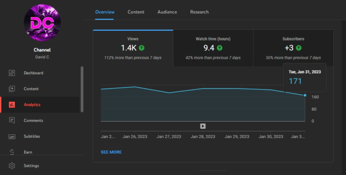Click the sidebar vertical scrollbar
The image size is (346, 175).
point(82,89)
